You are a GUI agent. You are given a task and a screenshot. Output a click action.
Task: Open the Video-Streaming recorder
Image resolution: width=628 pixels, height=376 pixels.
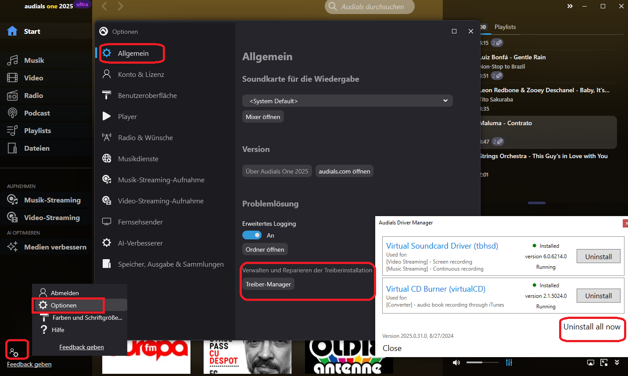[48, 217]
